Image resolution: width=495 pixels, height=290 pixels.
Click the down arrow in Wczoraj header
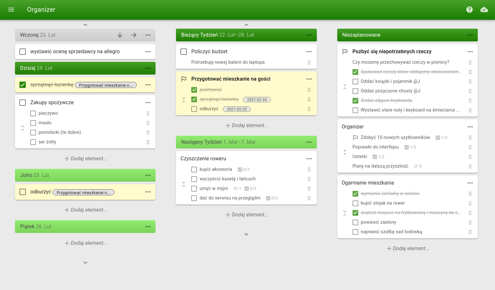120,35
